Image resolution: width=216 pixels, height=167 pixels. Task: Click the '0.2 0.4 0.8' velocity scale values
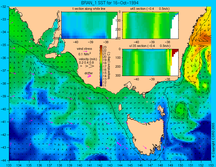(x=86, y=62)
